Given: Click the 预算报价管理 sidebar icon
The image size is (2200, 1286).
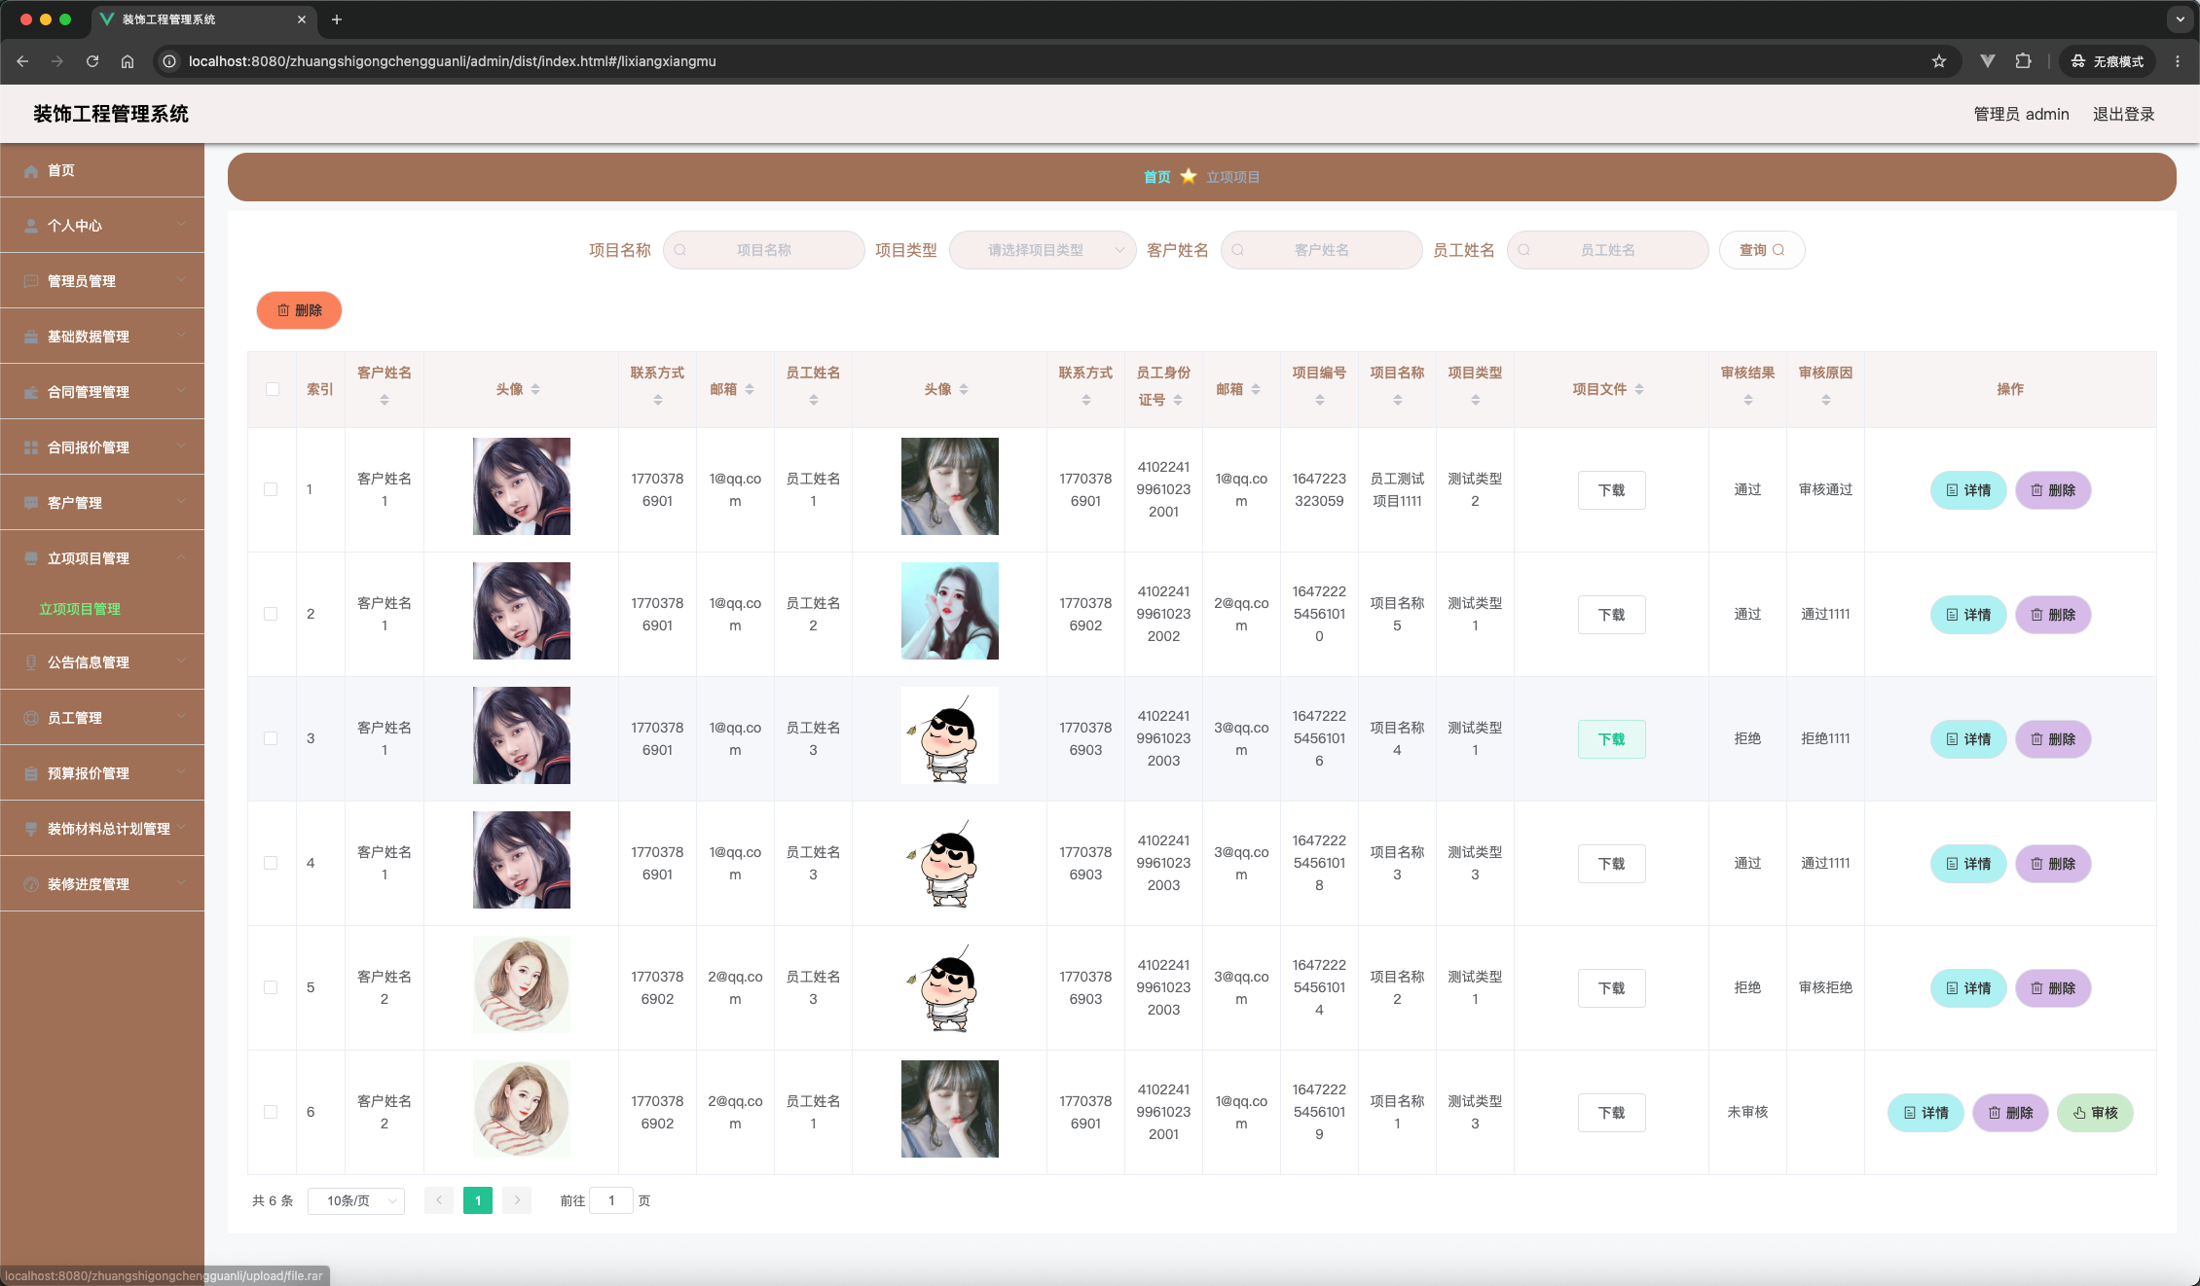Looking at the screenshot, I should click(31, 774).
